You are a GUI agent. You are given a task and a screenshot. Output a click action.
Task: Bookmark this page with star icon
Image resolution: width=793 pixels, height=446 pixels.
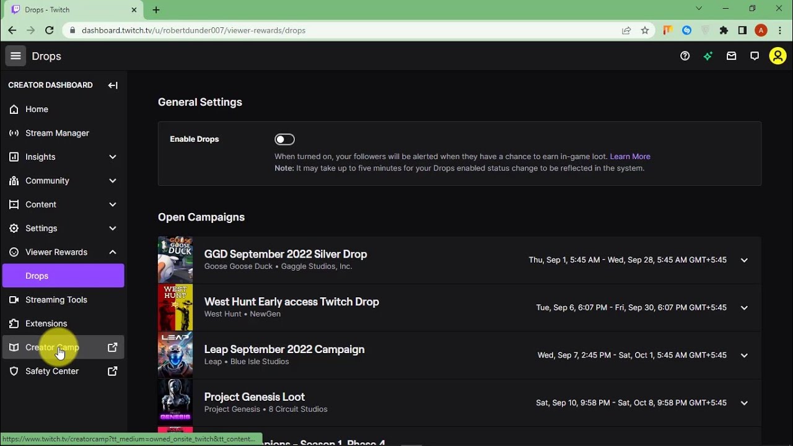pos(645,30)
